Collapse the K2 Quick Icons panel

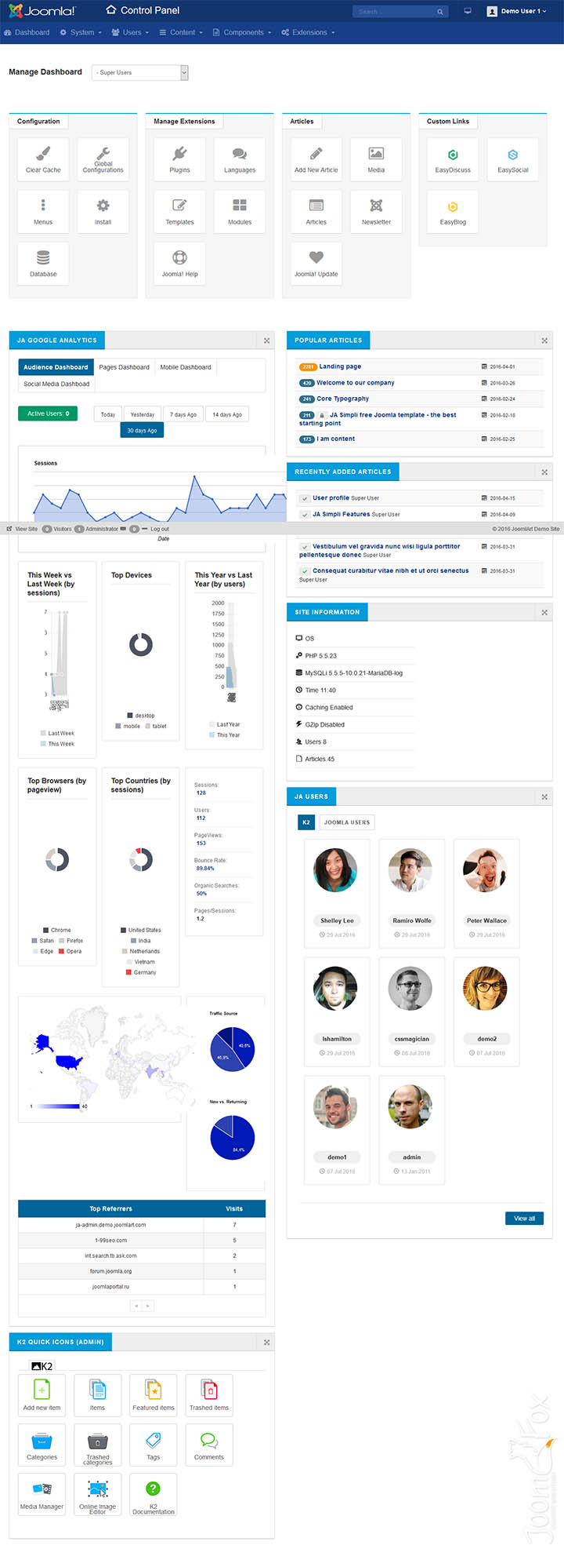[x=266, y=1342]
